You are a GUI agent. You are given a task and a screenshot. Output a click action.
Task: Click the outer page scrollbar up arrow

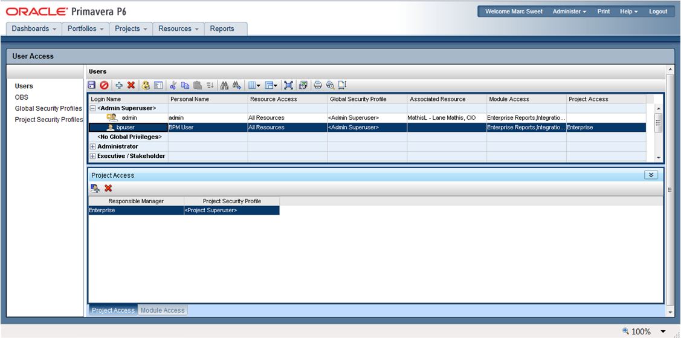click(x=670, y=70)
